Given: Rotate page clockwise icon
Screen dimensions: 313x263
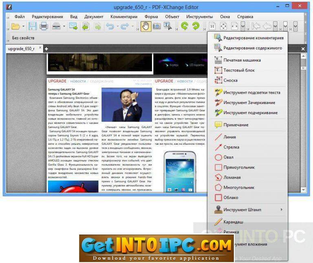Looking at the screenshot, I should (x=196, y=26).
